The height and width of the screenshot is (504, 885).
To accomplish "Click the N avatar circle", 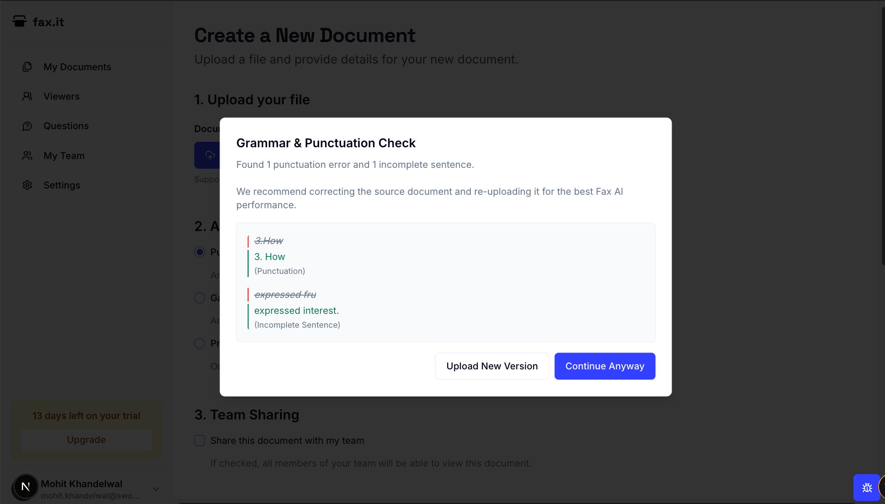I will 25,487.
